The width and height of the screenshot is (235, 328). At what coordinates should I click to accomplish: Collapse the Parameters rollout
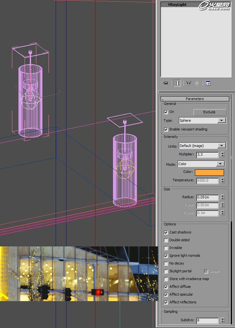[195, 99]
